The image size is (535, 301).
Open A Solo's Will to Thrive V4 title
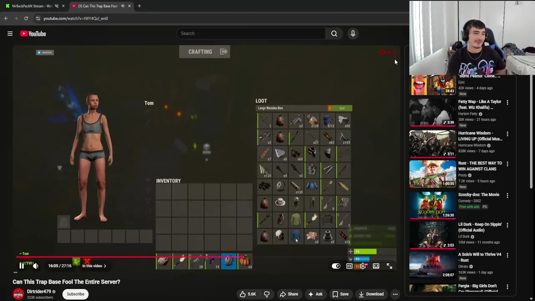[479, 257]
